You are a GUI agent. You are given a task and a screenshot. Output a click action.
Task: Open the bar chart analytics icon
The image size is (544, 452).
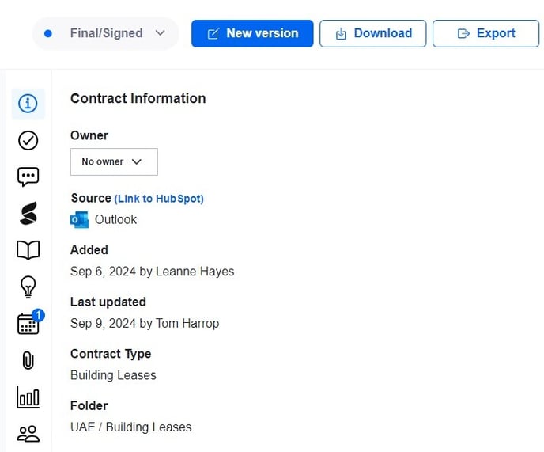(x=28, y=397)
